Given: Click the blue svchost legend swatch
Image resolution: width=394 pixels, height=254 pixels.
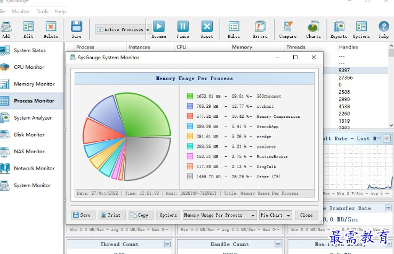Looking at the screenshot, I should tap(190, 106).
